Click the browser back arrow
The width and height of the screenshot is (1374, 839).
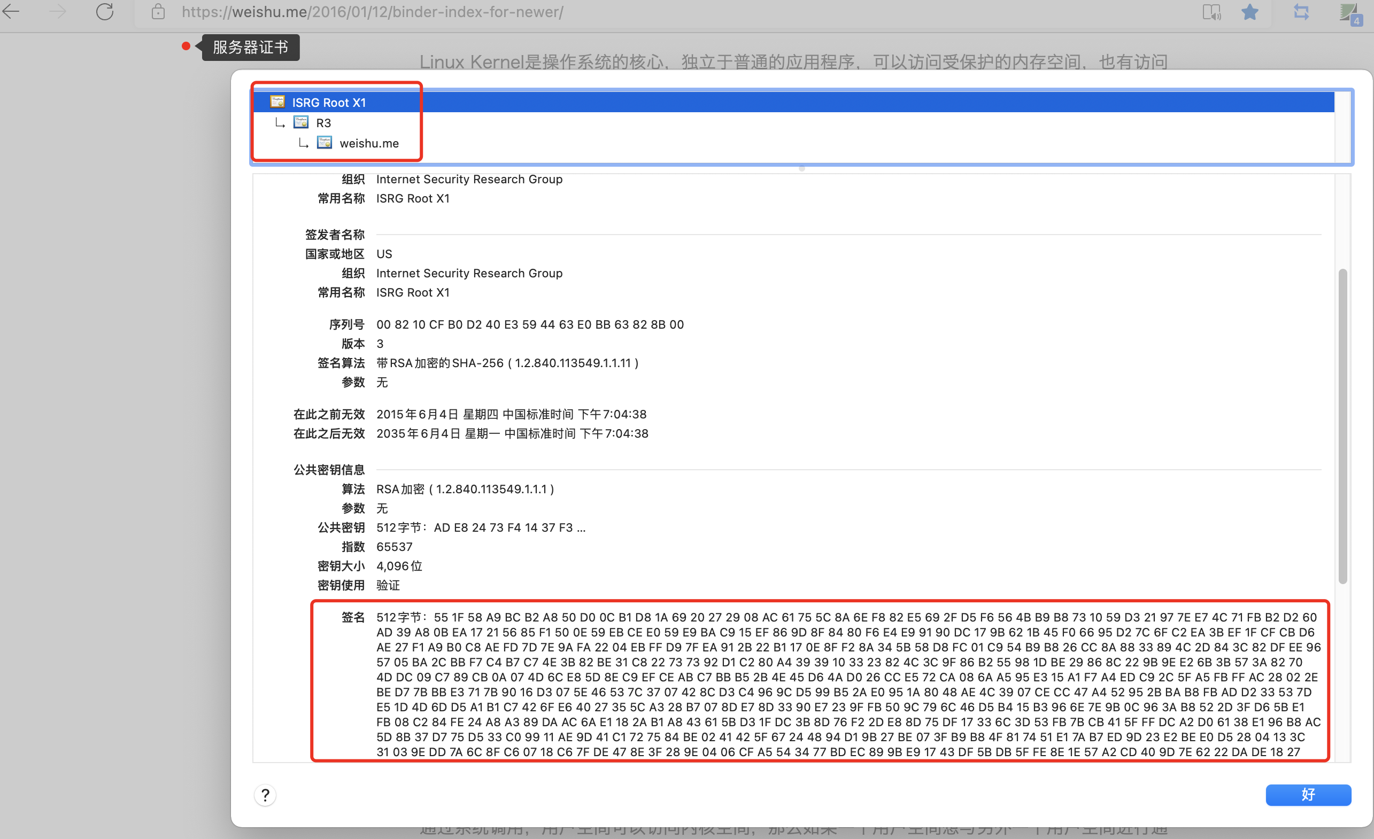(11, 11)
